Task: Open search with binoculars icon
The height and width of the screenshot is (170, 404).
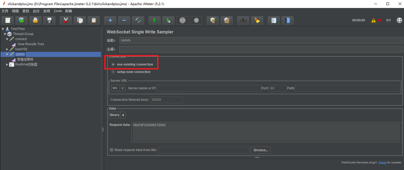Action: (x=243, y=20)
